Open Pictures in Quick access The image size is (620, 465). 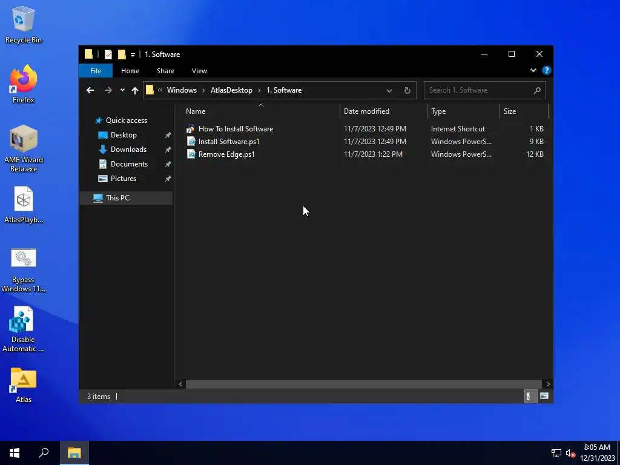(124, 179)
